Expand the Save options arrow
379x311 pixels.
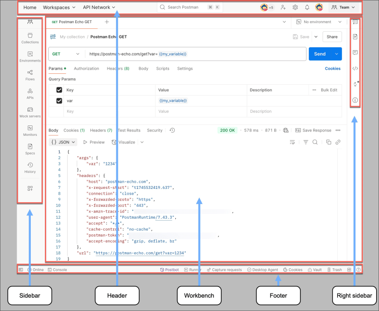click(x=316, y=37)
